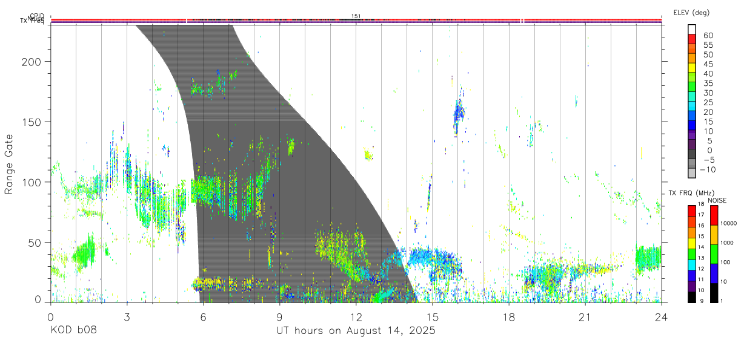Click the '10000' label on NOISE scale
Screen dimensions: 744x343
pos(728,223)
